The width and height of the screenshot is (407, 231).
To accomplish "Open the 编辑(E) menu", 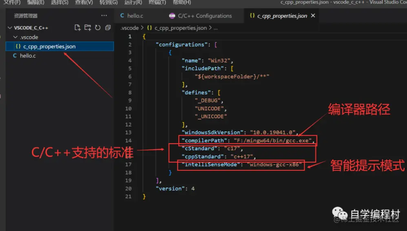I will click(x=35, y=2).
